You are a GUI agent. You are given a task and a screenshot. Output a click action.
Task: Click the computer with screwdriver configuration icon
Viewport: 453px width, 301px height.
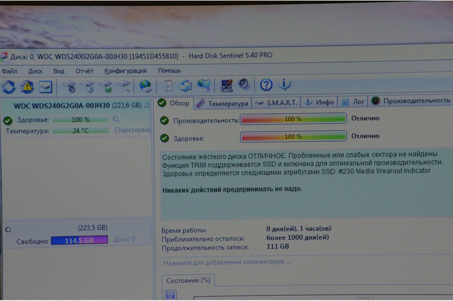pos(226,85)
